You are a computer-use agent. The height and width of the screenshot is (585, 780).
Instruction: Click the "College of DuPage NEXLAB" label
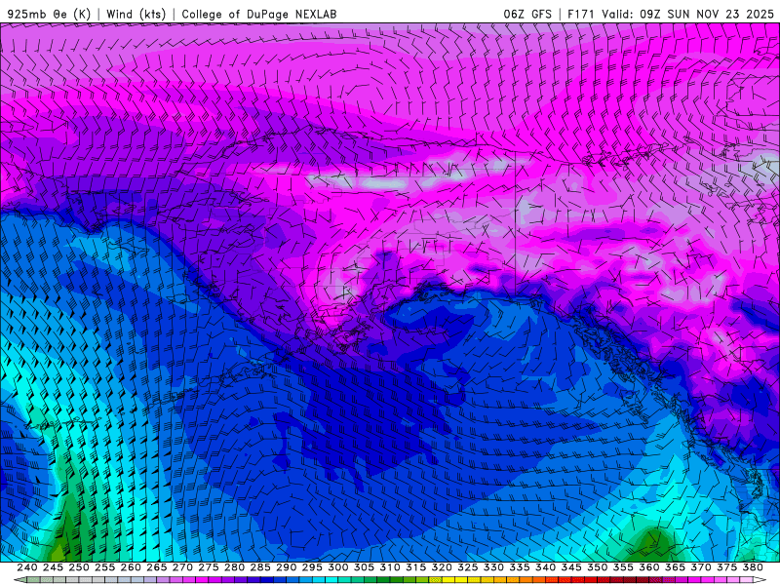click(259, 14)
